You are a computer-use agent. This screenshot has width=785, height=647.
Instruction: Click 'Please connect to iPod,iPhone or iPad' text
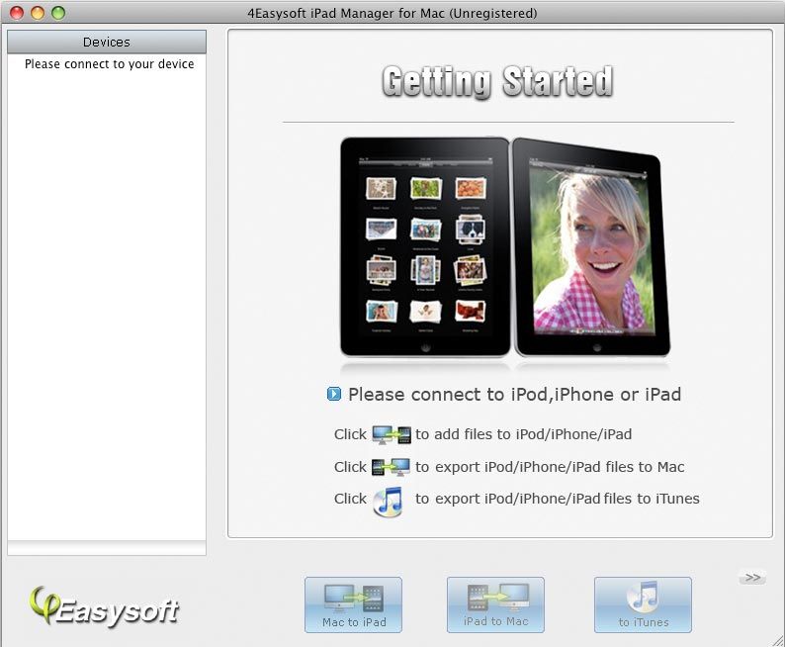pyautogui.click(x=515, y=395)
